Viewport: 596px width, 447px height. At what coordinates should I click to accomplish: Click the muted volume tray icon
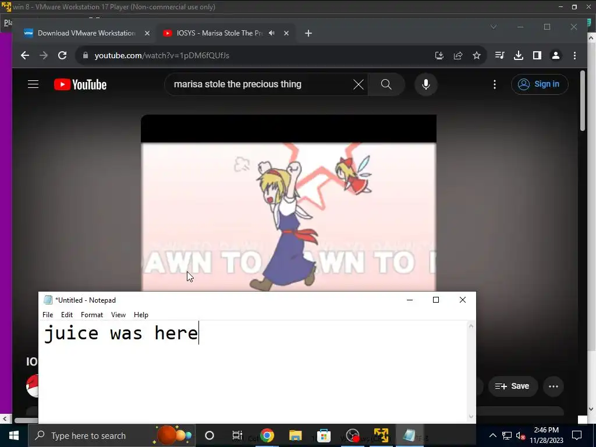coord(521,435)
